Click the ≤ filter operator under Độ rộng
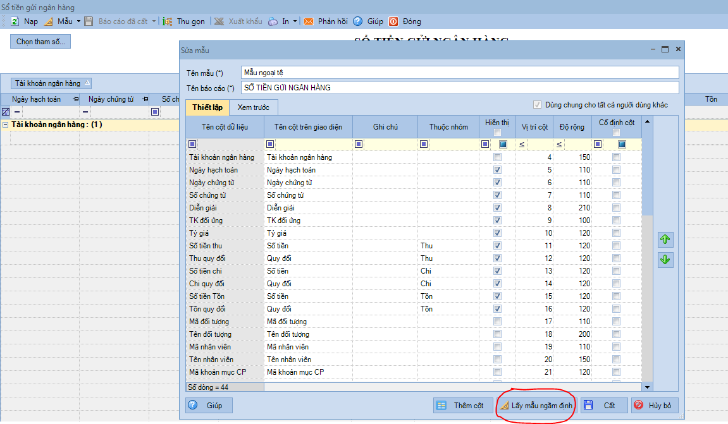Image resolution: width=728 pixels, height=424 pixels. click(x=559, y=144)
